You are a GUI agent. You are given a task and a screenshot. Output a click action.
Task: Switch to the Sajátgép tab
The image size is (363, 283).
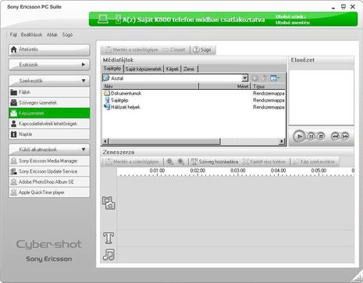point(112,69)
